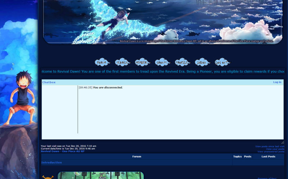288x179 pixels.
Task: Click the Last Posts column header
Action: (x=268, y=157)
